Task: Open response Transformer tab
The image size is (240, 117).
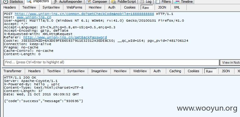Action: tap(12, 71)
